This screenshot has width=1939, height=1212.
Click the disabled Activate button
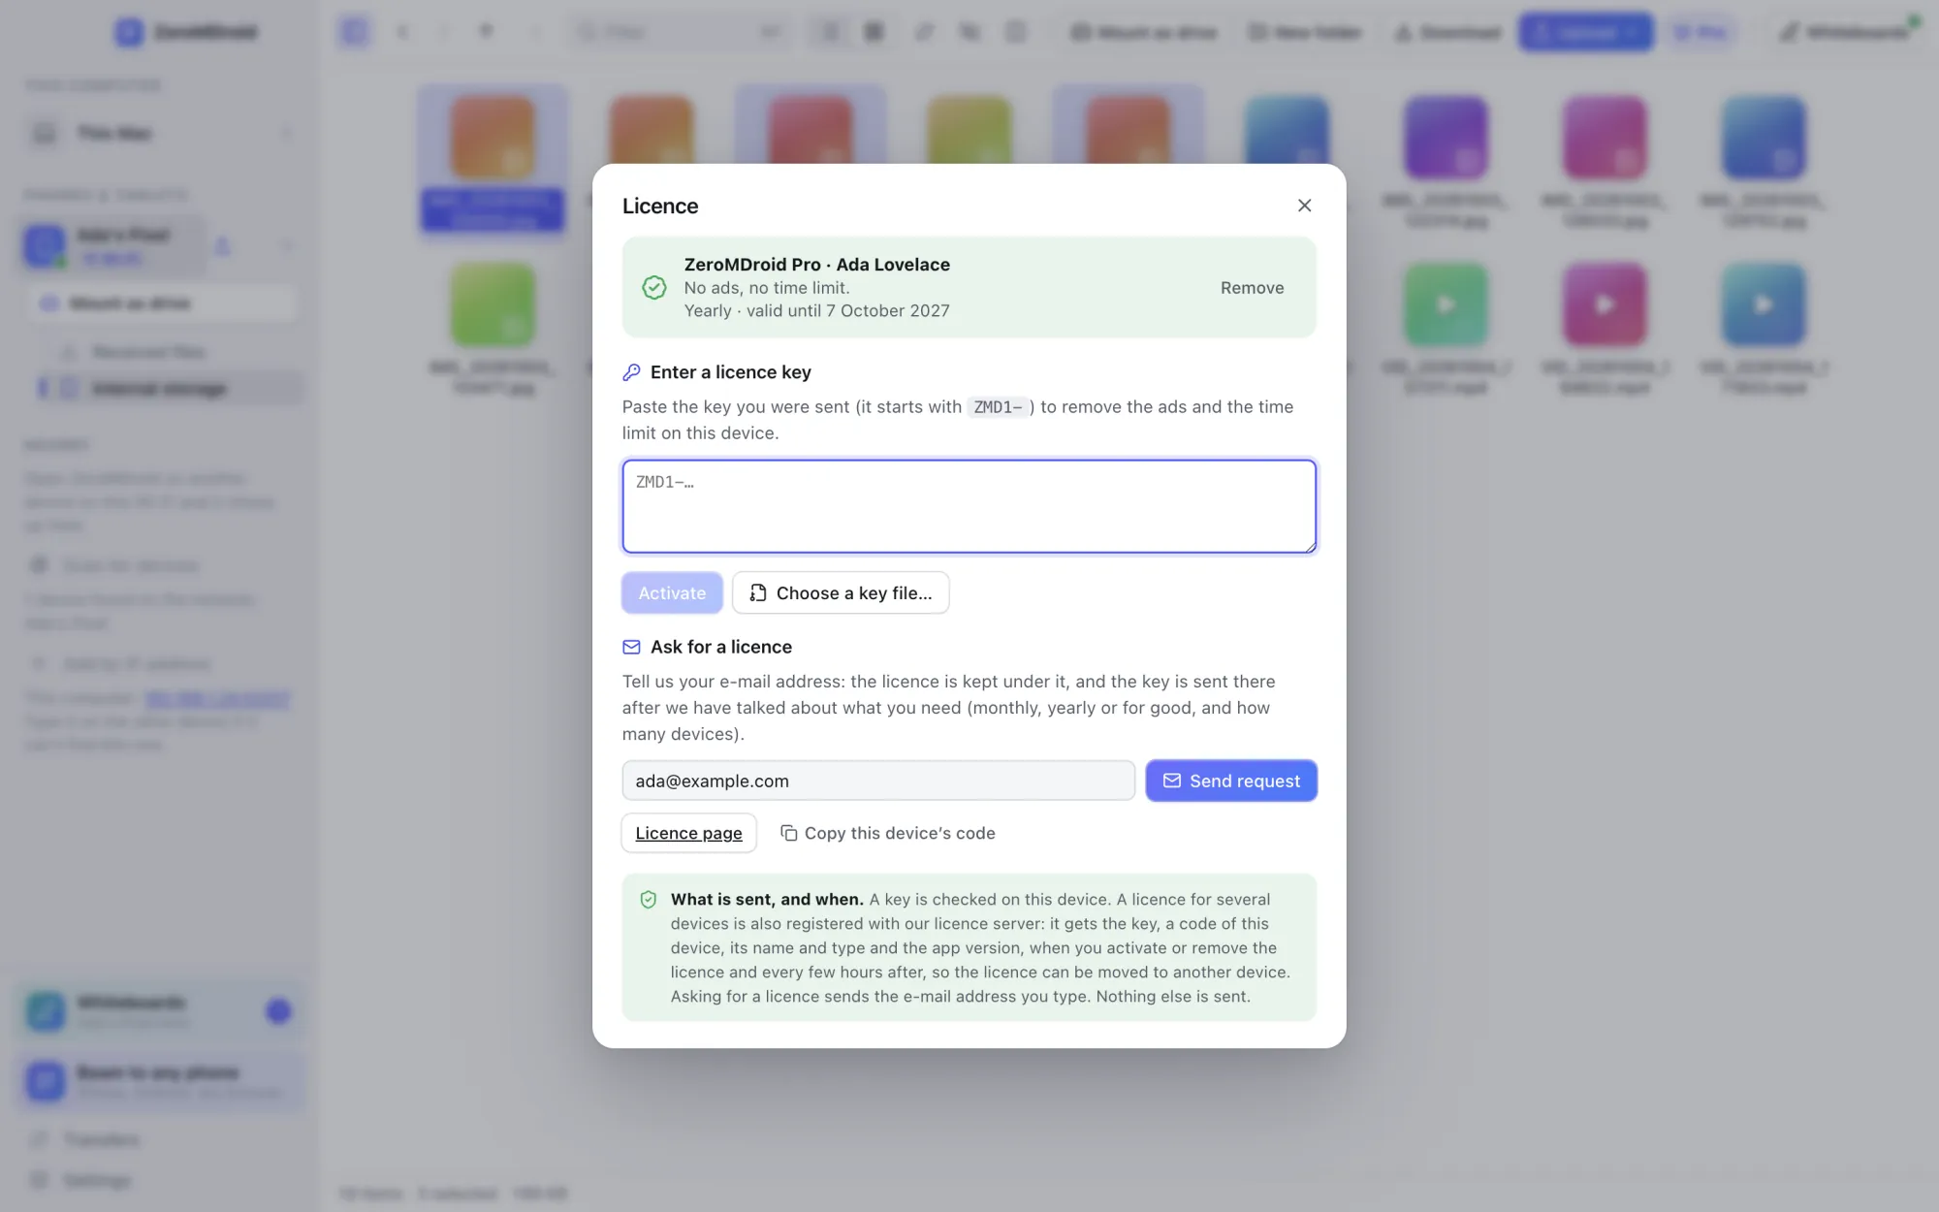point(672,592)
